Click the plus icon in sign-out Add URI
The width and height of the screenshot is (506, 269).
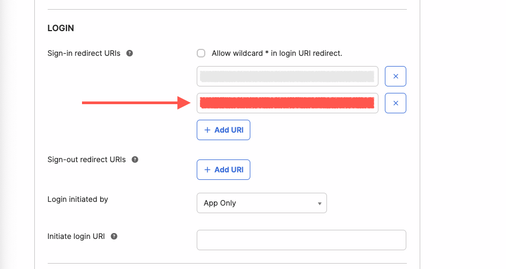tap(207, 170)
